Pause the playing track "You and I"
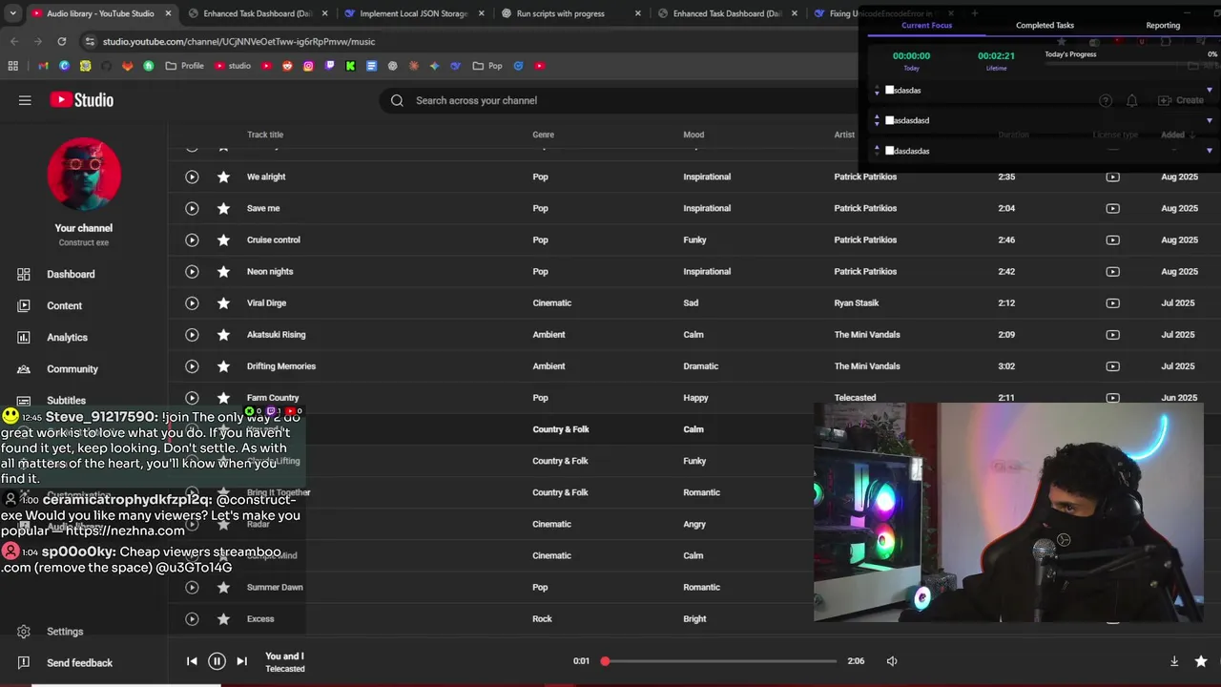 217,660
